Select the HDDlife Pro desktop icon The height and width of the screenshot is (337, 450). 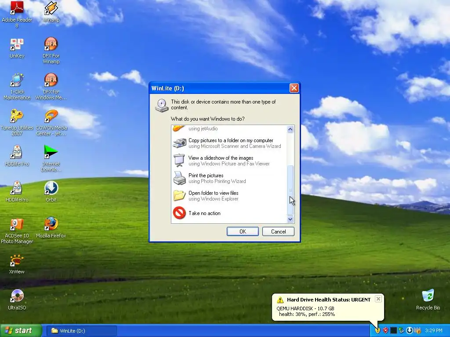point(17,156)
